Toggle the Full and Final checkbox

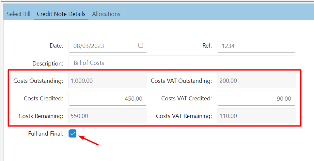pyautogui.click(x=72, y=133)
